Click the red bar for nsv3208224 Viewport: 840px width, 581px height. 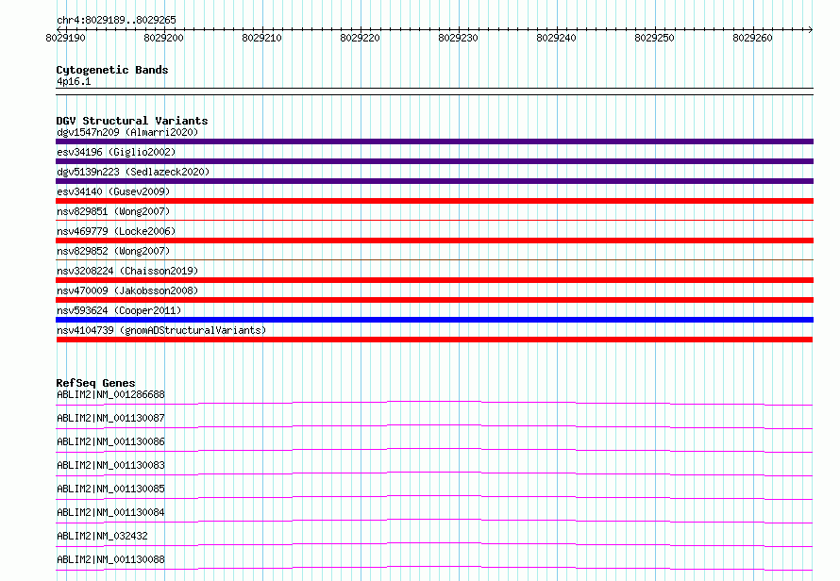pyautogui.click(x=434, y=280)
